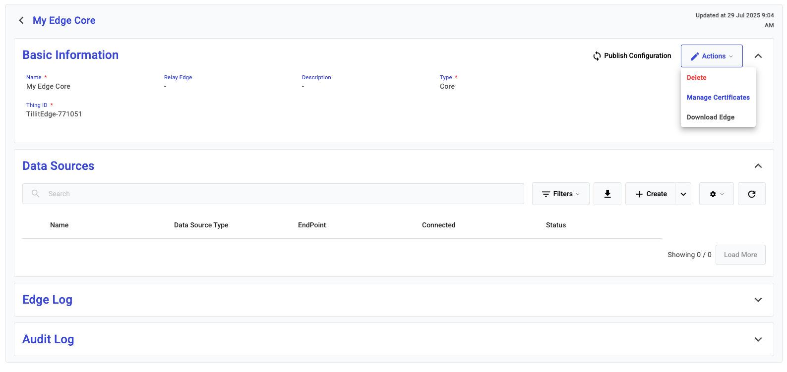Click the back arrow beside My Edge Core
Screen dimensions: 787x372
tap(21, 20)
